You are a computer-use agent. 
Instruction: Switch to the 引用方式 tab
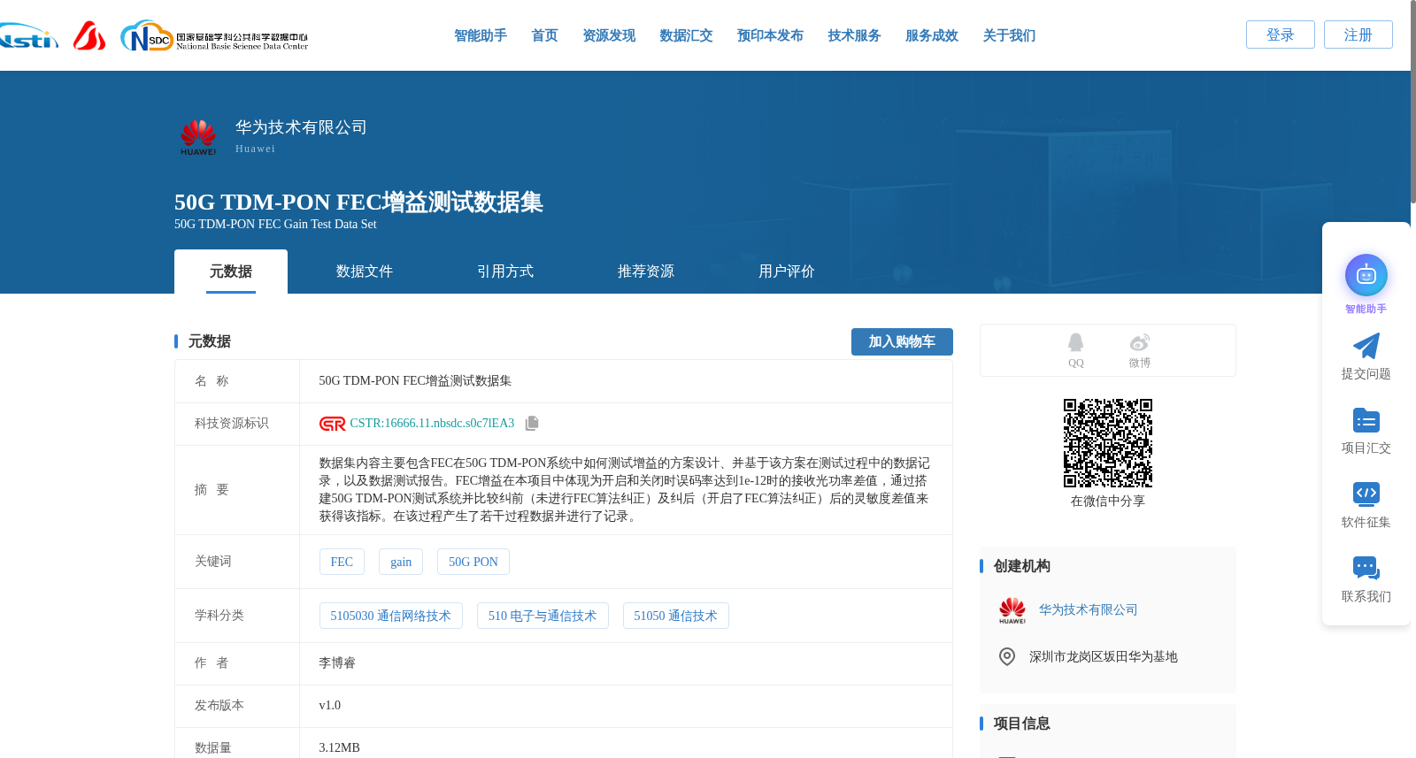click(x=505, y=272)
